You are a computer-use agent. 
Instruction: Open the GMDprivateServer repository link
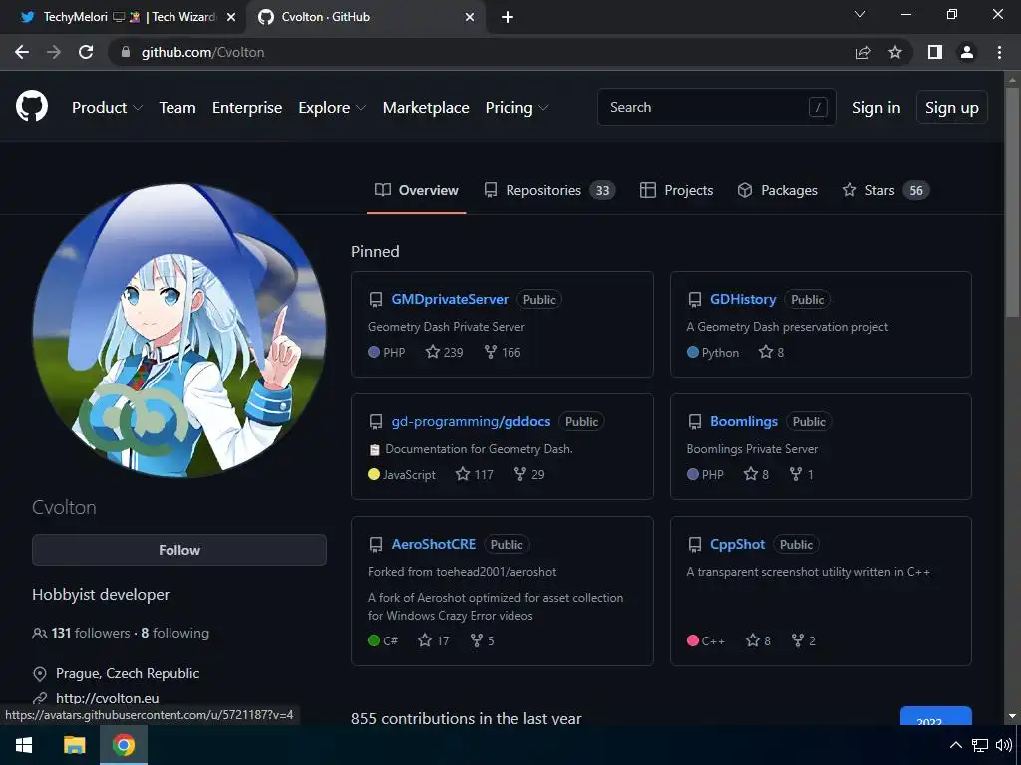450,299
